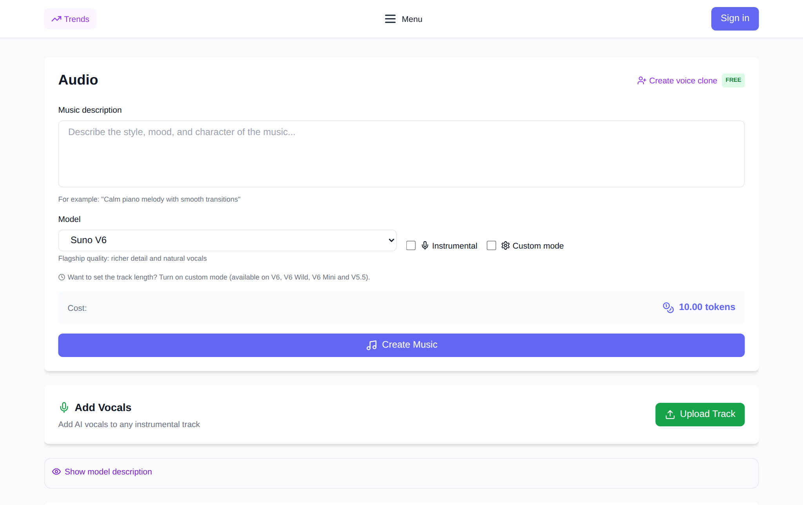The height and width of the screenshot is (505, 803).
Task: Open the Suno V6 model dropdown
Action: 227,240
